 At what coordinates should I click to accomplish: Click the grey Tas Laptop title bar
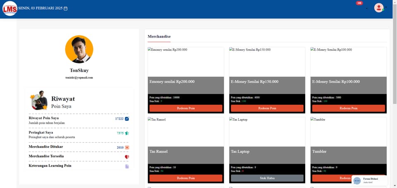267,155
